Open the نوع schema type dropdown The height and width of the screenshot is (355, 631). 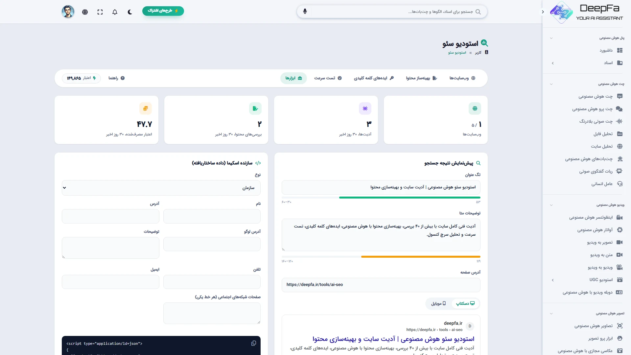[161, 188]
